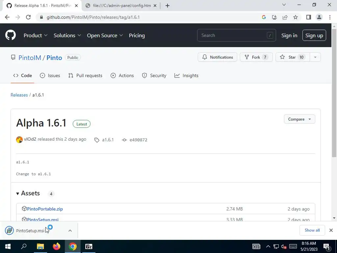The height and width of the screenshot is (253, 337).
Task: Expand the Open Source menu
Action: point(105,35)
